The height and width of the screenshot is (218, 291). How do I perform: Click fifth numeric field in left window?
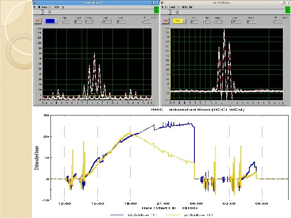[x=121, y=21]
